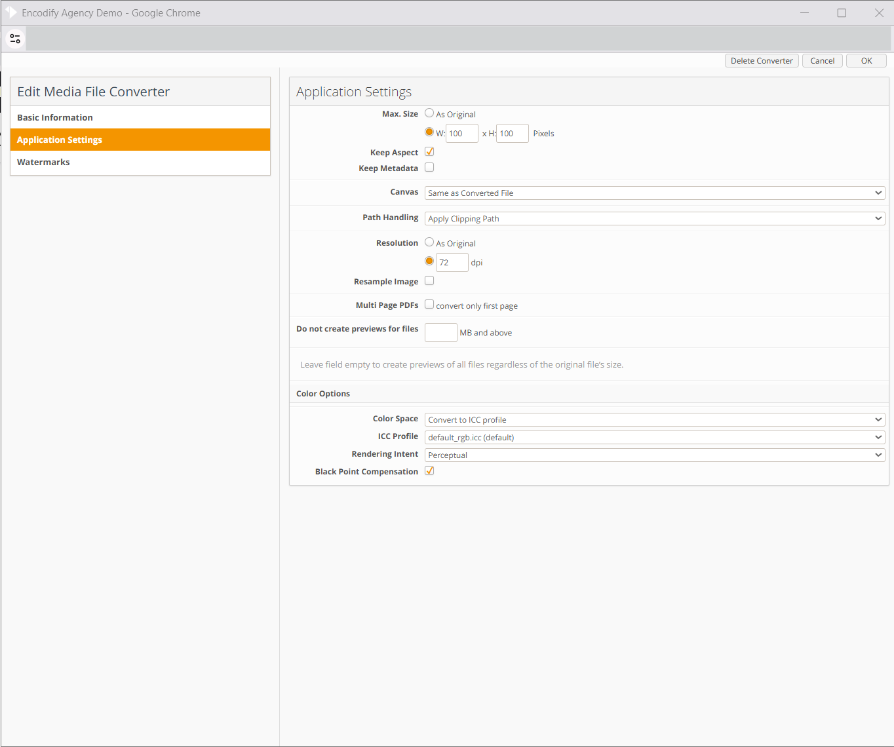Image resolution: width=894 pixels, height=747 pixels.
Task: Click the dpi value input field
Action: (452, 262)
